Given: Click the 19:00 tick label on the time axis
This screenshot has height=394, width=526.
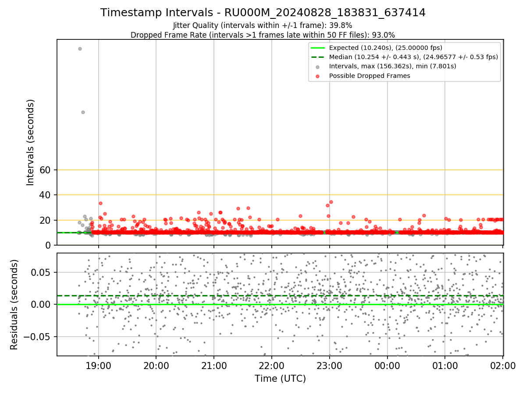Looking at the screenshot, I should [x=98, y=366].
